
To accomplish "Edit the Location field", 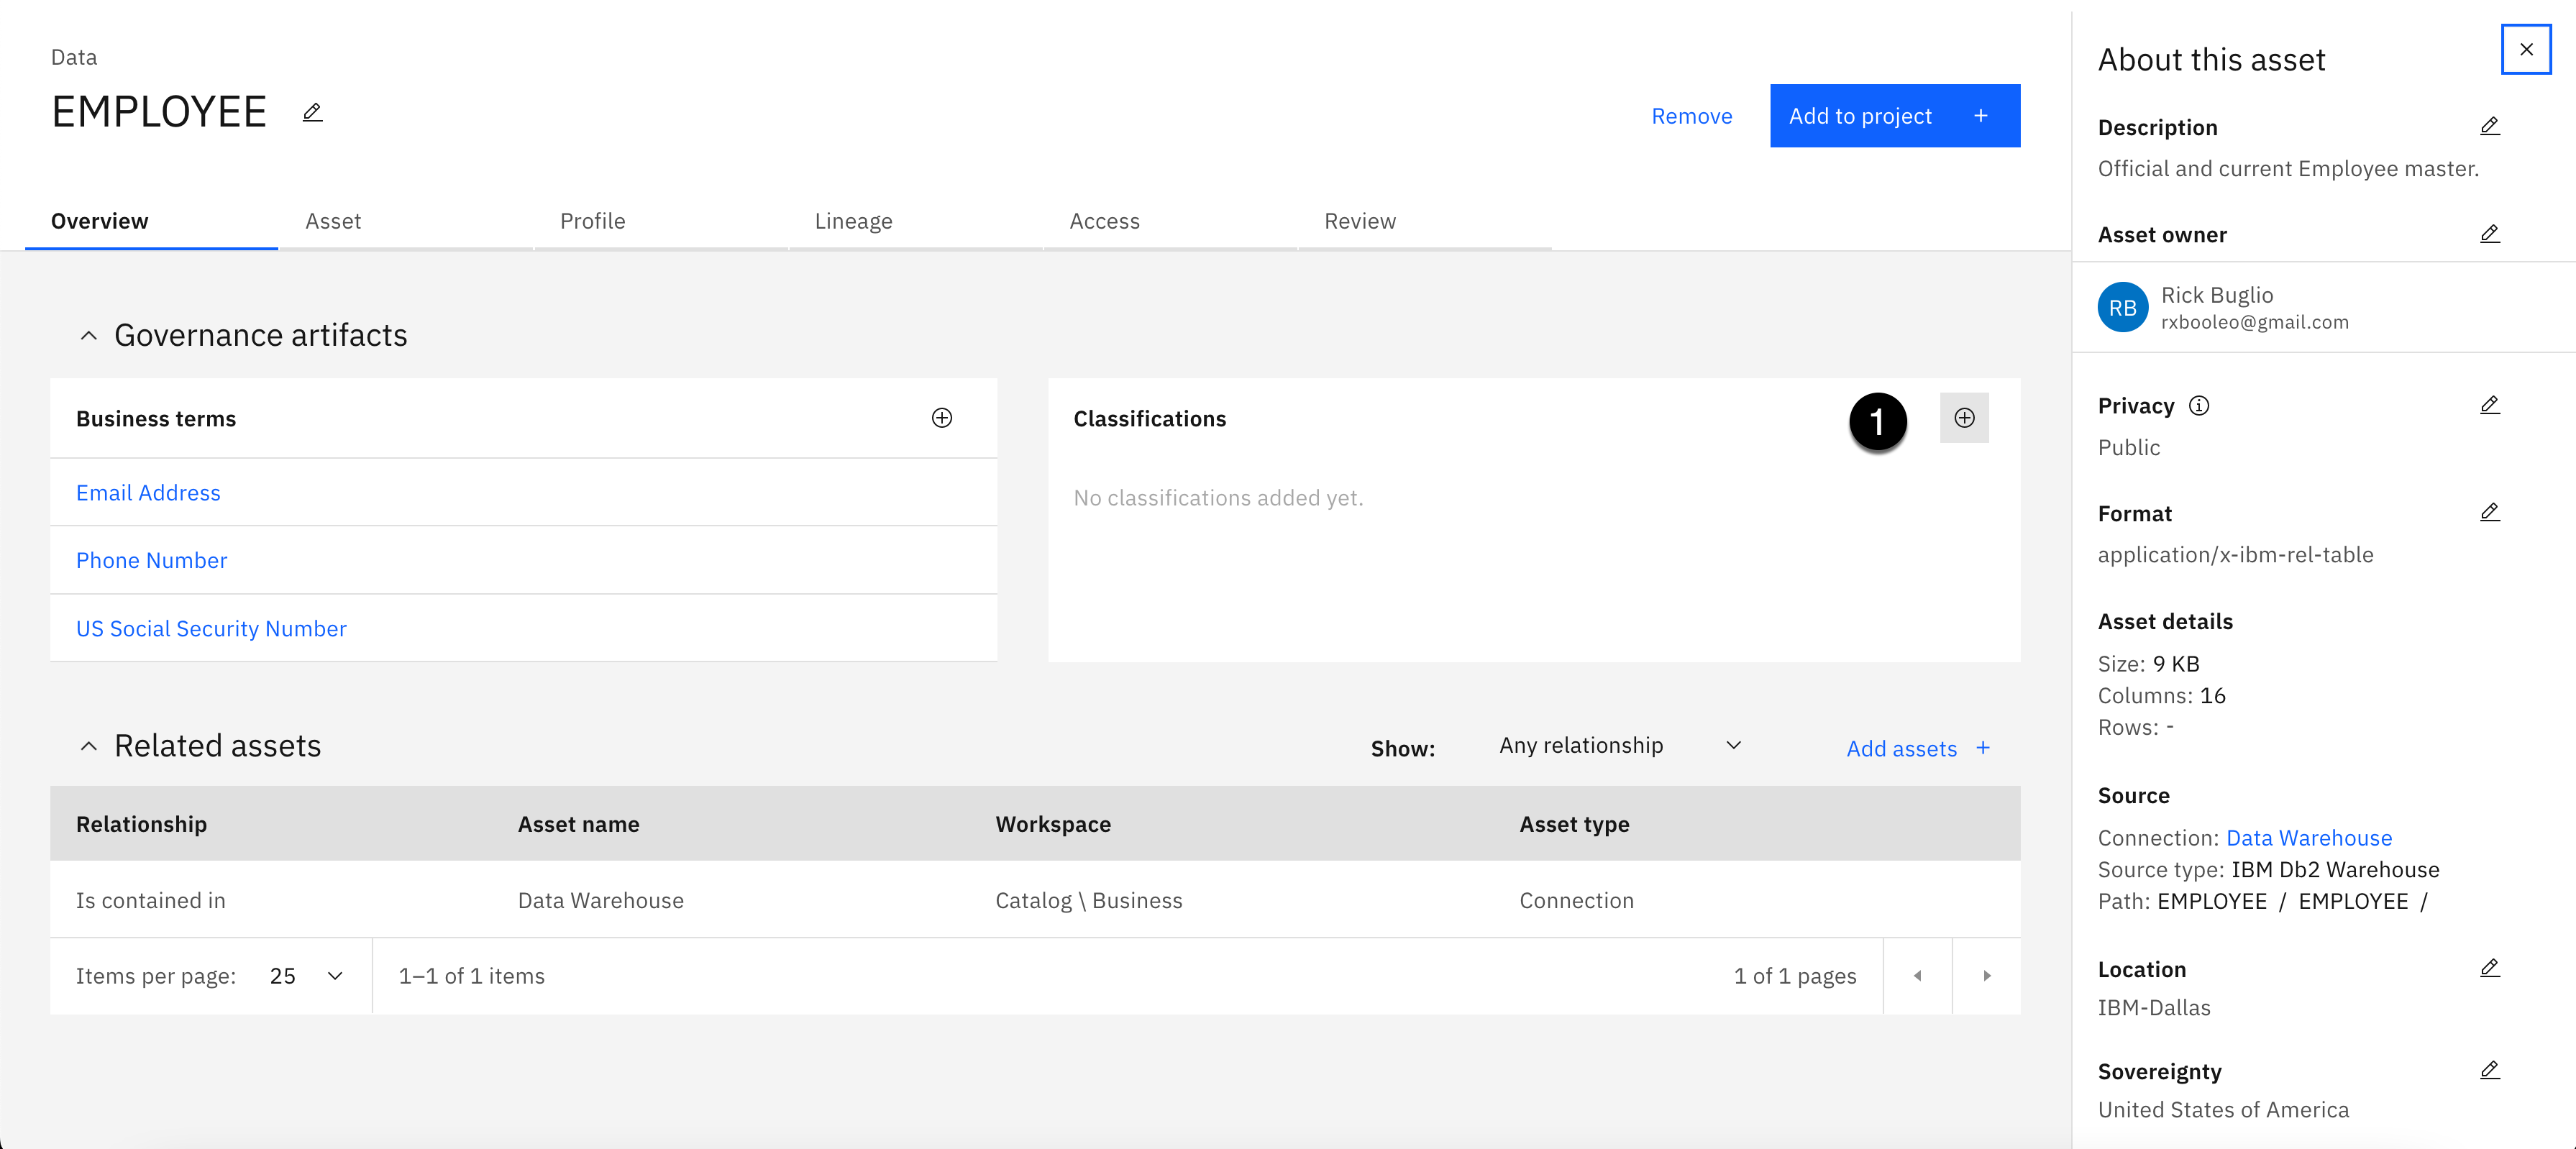I will (2489, 968).
